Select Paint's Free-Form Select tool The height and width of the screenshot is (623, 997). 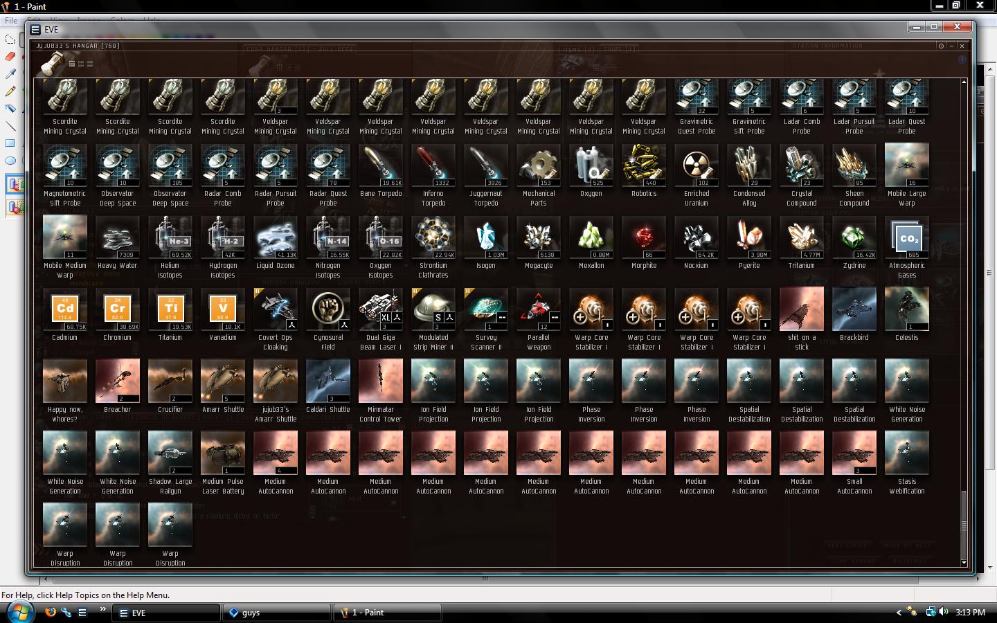(x=10, y=39)
